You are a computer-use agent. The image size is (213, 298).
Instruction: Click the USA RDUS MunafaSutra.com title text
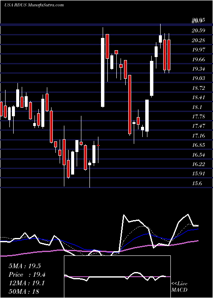tap(34, 5)
